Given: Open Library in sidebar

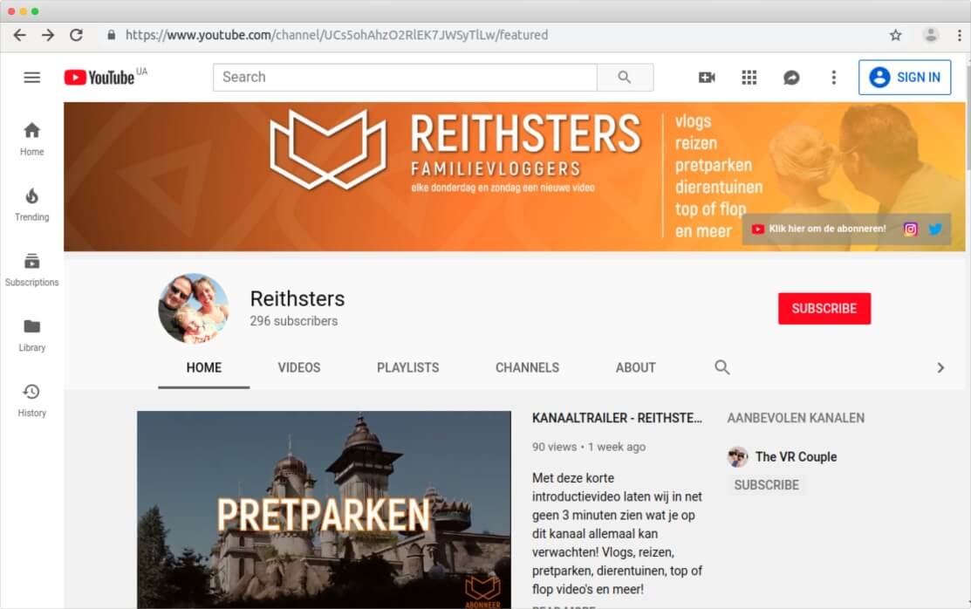Looking at the screenshot, I should [31, 335].
